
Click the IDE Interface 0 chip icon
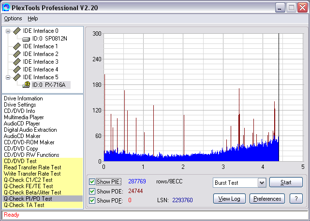pyautogui.click(x=17, y=31)
